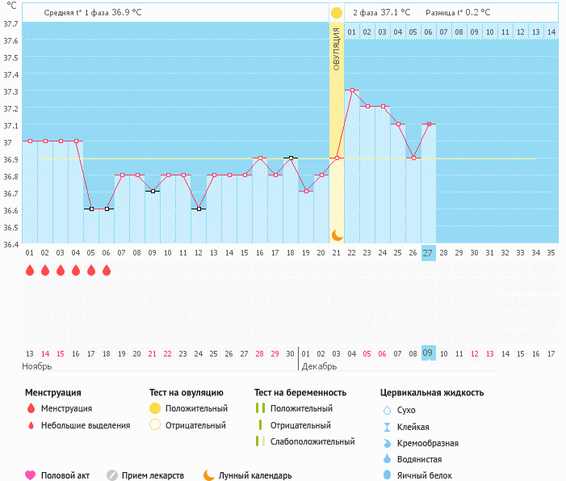Click the phase 2 day 14 header cell
Image resolution: width=566 pixels, height=481 pixels.
(x=551, y=32)
